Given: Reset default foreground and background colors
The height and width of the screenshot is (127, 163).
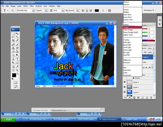Looking at the screenshot, I should pyautogui.click(x=12, y=79).
